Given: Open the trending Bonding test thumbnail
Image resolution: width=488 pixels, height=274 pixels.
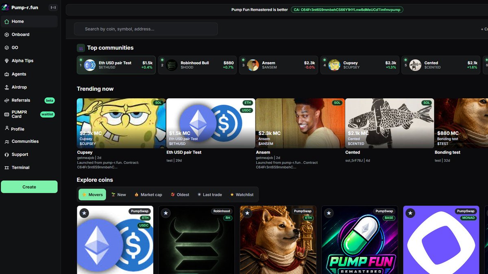Looking at the screenshot, I should pyautogui.click(x=461, y=123).
